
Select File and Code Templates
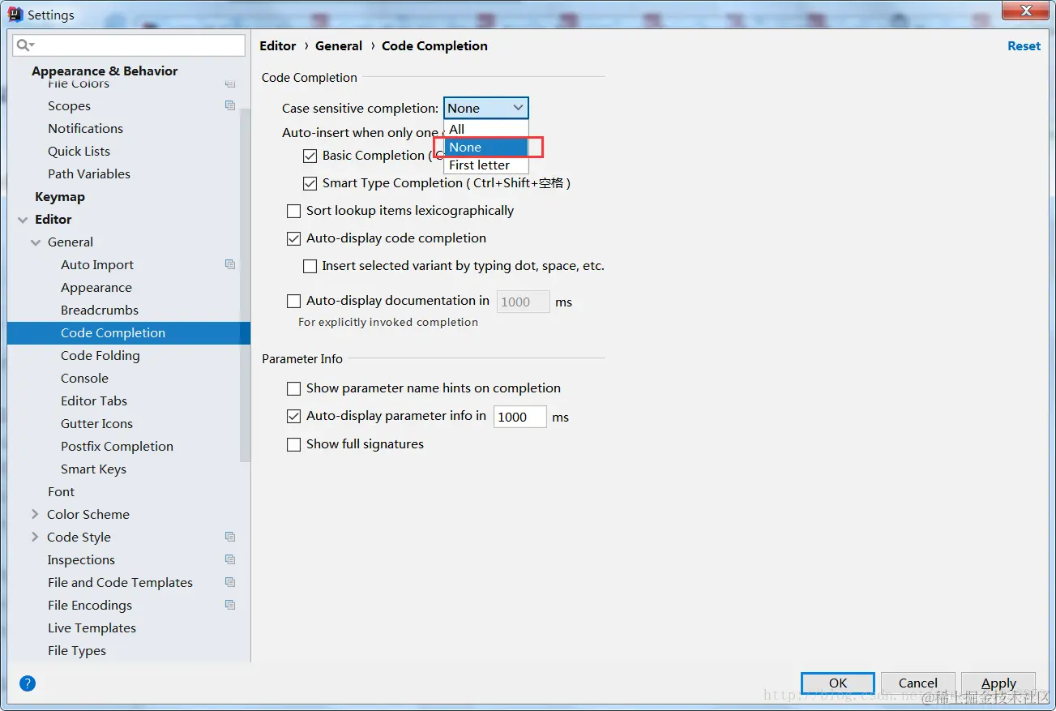tap(120, 583)
